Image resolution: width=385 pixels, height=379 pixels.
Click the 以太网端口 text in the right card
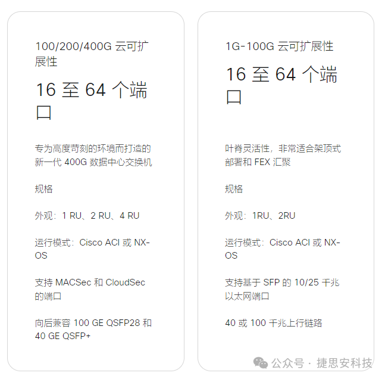247,296
